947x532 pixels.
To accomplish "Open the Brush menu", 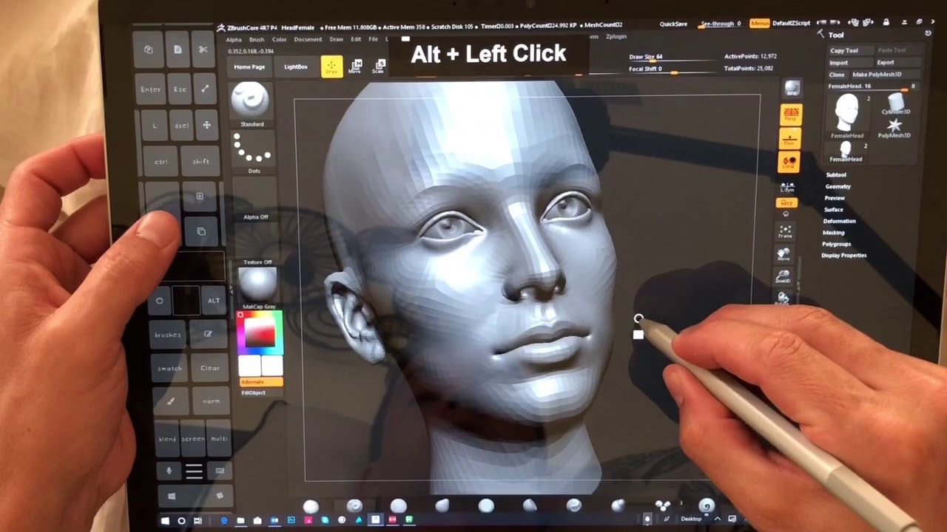I will coord(257,39).
